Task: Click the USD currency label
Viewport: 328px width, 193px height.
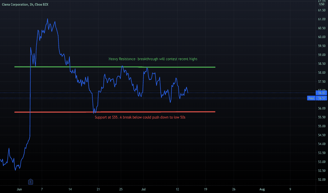Action: 322,4
